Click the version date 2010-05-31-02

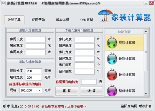[30, 107]
